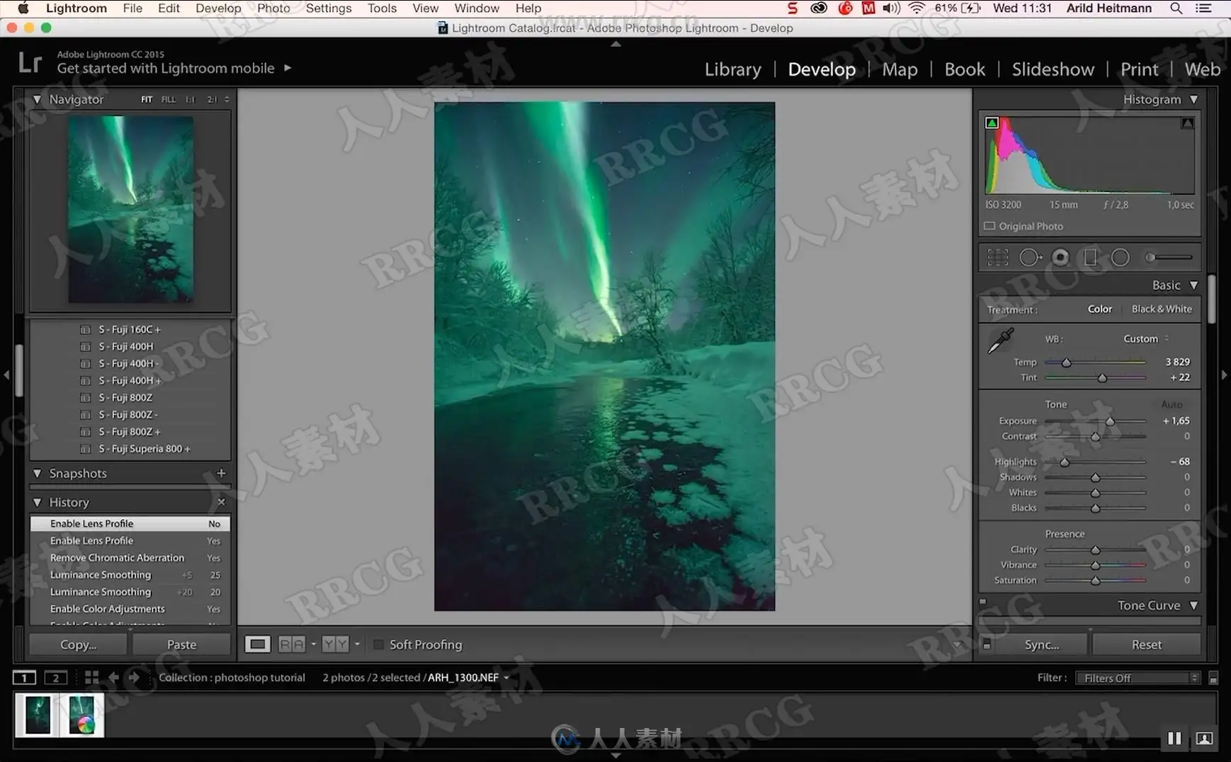Set Treatment to Black & White
This screenshot has width=1231, height=762.
tap(1162, 309)
